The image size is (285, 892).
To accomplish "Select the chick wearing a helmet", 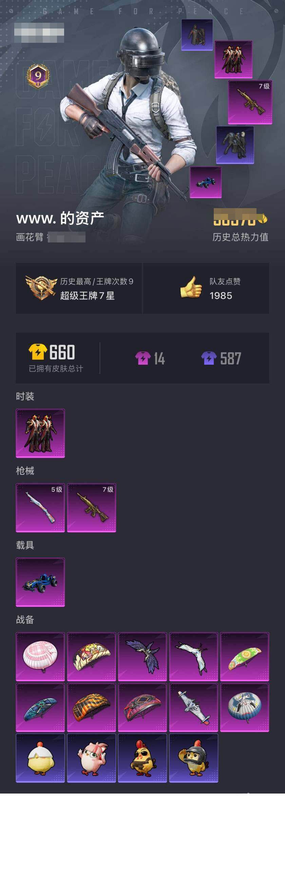I will point(194,758).
